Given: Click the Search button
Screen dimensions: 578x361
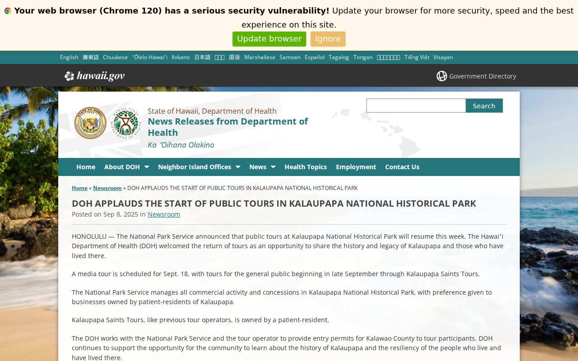Looking at the screenshot, I should 484,106.
